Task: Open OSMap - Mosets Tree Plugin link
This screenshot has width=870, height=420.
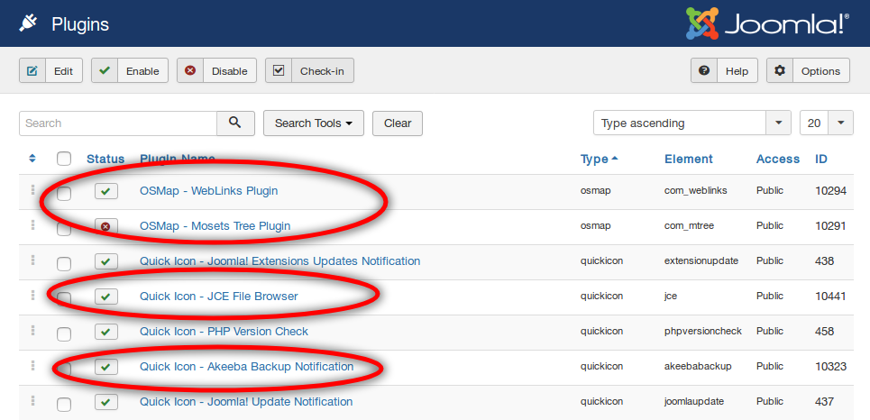Action: (215, 226)
